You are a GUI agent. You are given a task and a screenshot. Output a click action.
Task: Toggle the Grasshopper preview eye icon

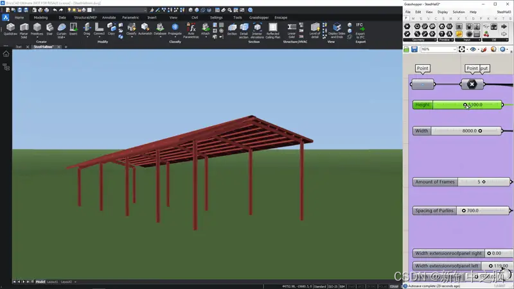coord(473,49)
